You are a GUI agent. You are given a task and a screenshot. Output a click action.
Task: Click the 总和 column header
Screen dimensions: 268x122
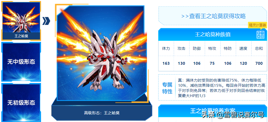(x=259, y=49)
